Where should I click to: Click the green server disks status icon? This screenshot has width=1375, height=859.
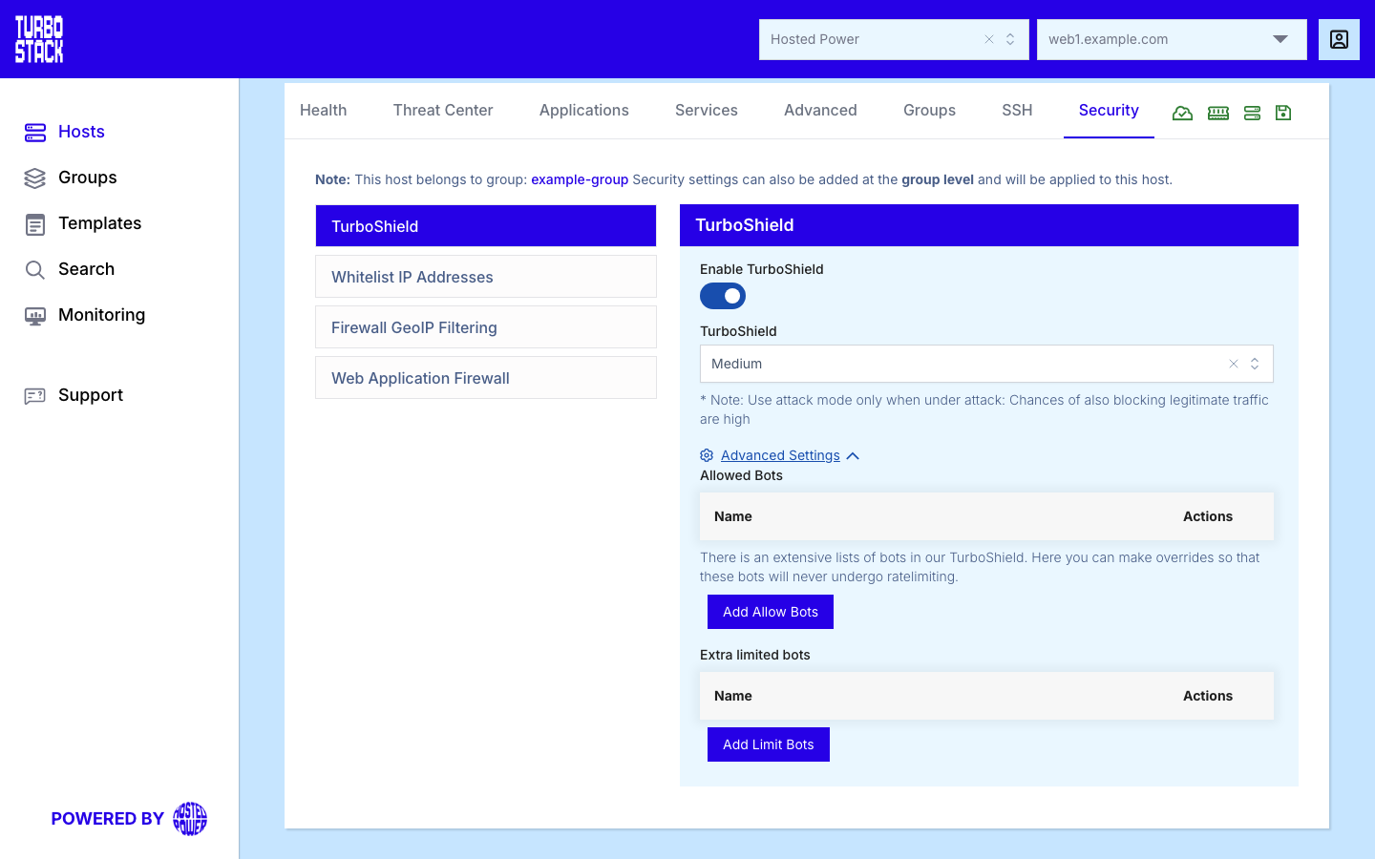click(1253, 113)
